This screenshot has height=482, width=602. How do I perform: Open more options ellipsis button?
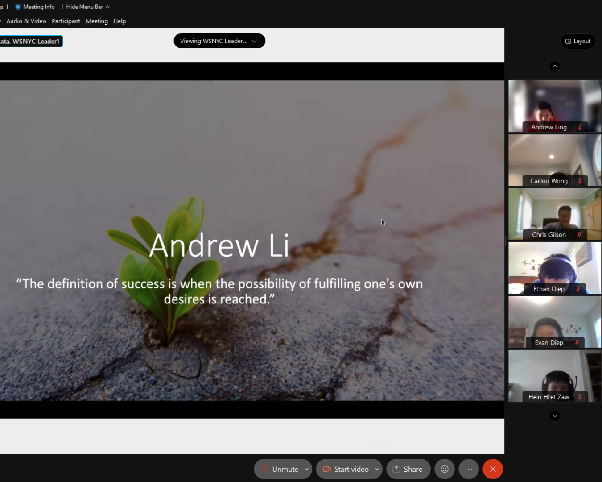pos(469,469)
